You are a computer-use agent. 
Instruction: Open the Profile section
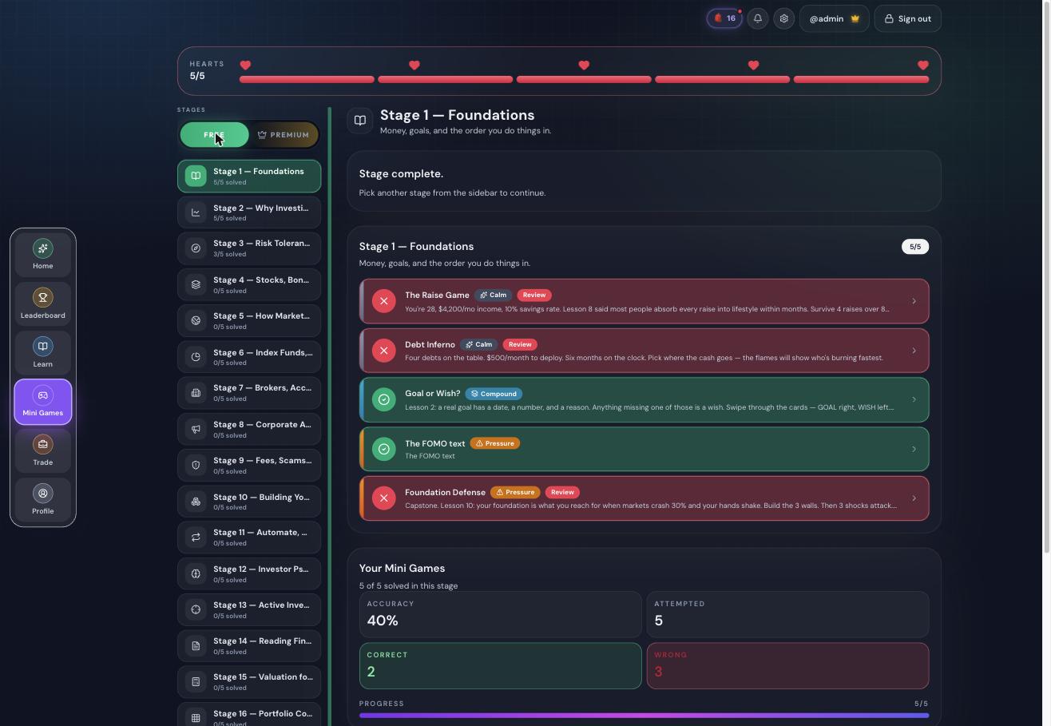click(43, 499)
